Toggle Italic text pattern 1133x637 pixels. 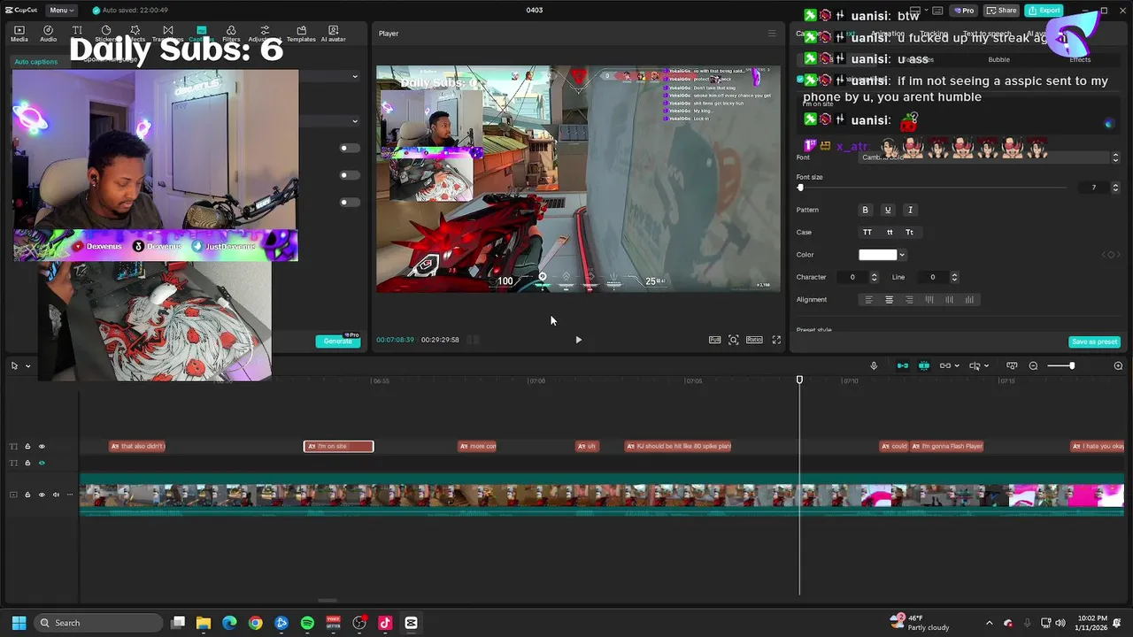[x=910, y=210]
